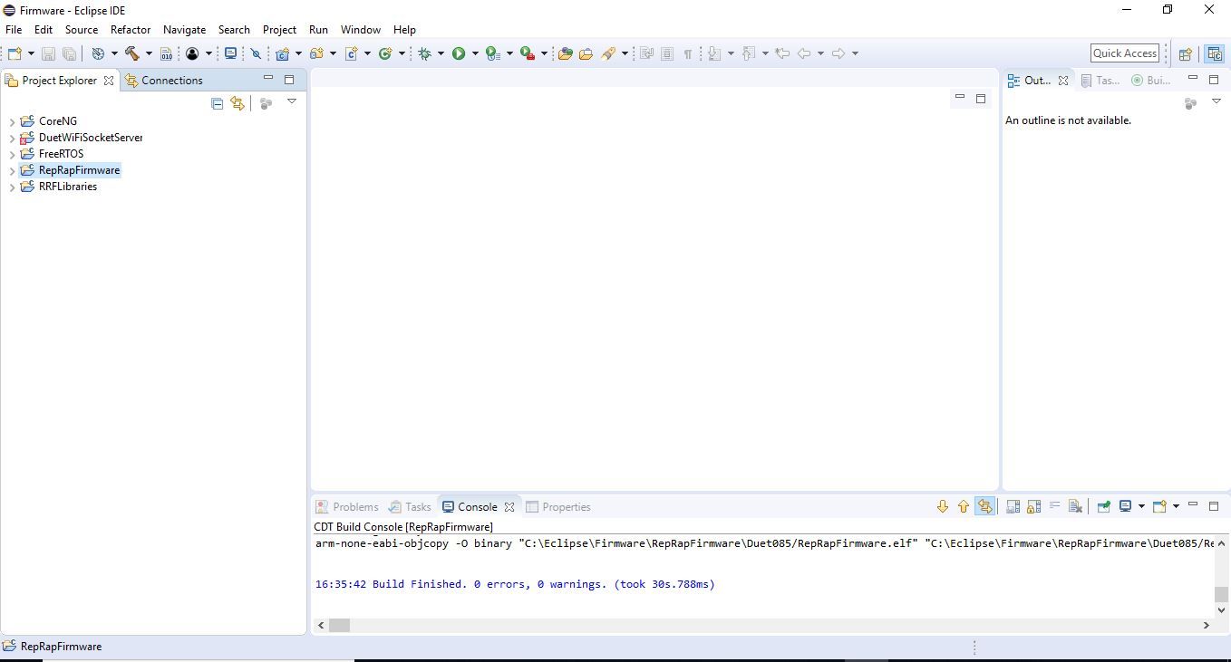Expand the DuetWiFiSocketServer project
The height and width of the screenshot is (662, 1231).
pos(12,139)
